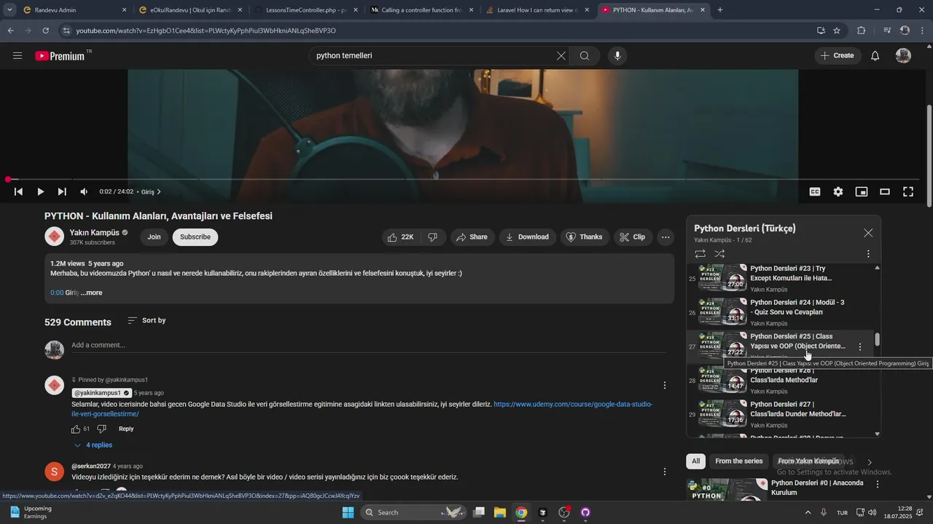
Task: Like the pinned yakinkampus1 comment
Action: pos(76,429)
